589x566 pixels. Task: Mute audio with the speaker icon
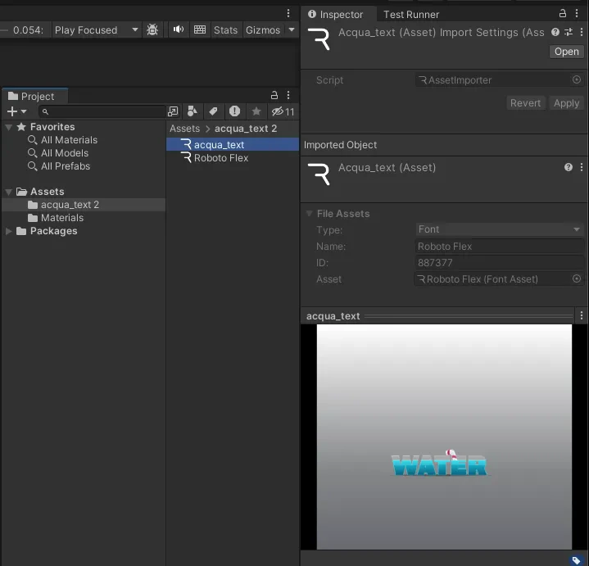tap(179, 29)
